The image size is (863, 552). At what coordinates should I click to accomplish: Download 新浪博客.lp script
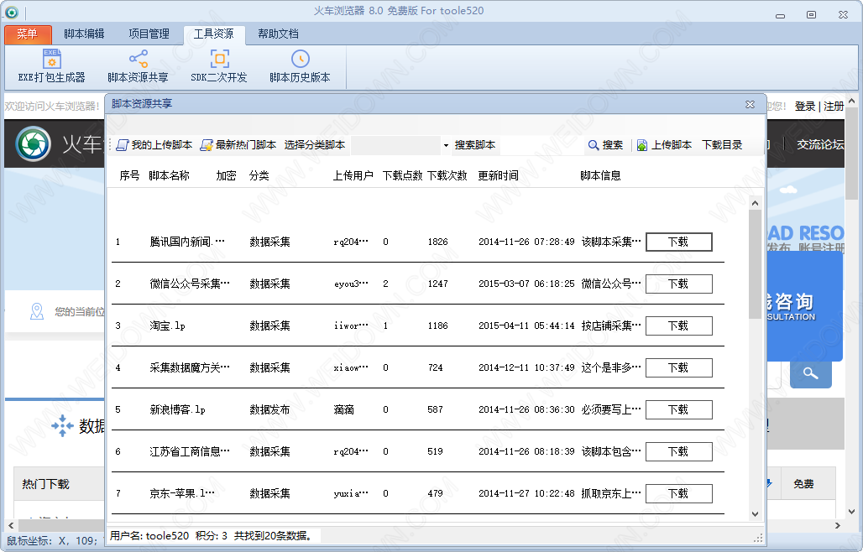click(x=678, y=409)
